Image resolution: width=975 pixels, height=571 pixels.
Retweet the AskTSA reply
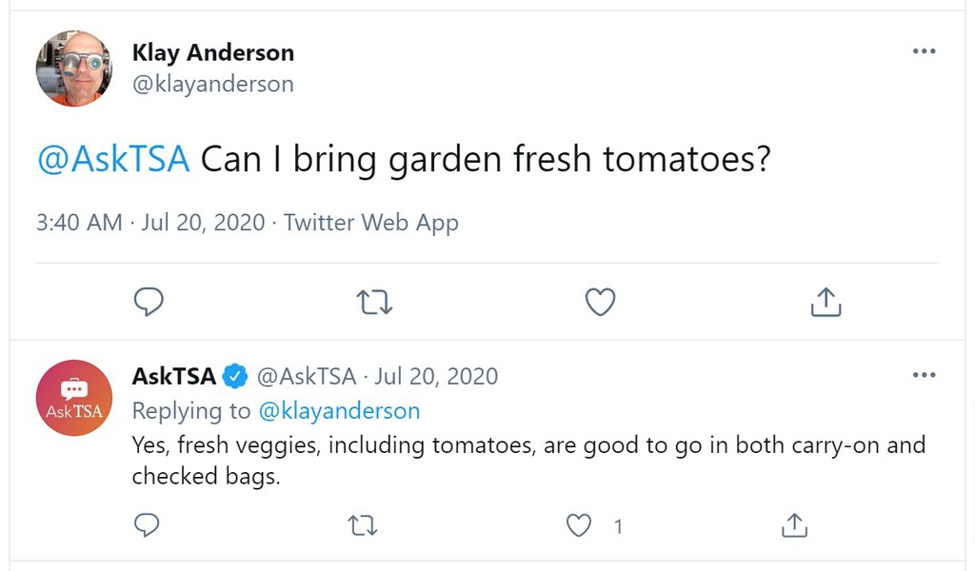coord(363,524)
